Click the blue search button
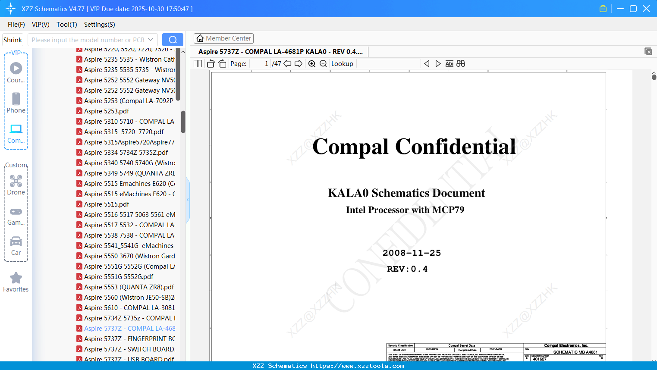 tap(173, 40)
